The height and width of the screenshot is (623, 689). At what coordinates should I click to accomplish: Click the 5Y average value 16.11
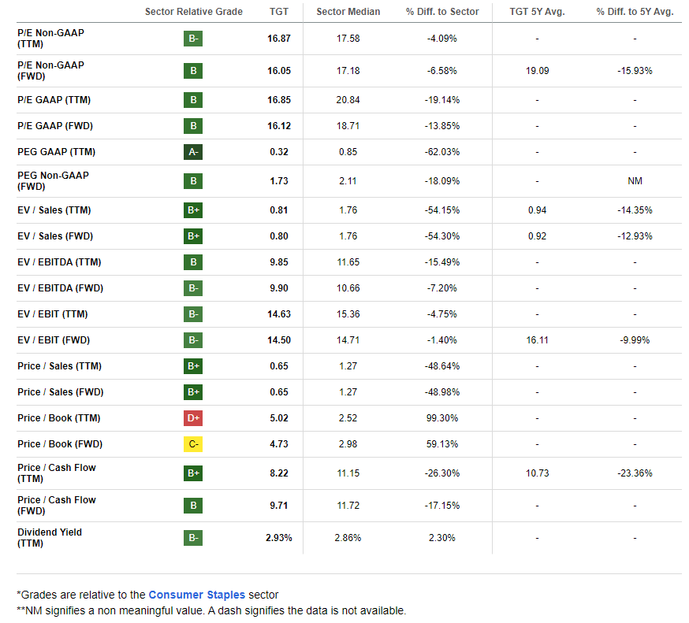[x=537, y=339]
